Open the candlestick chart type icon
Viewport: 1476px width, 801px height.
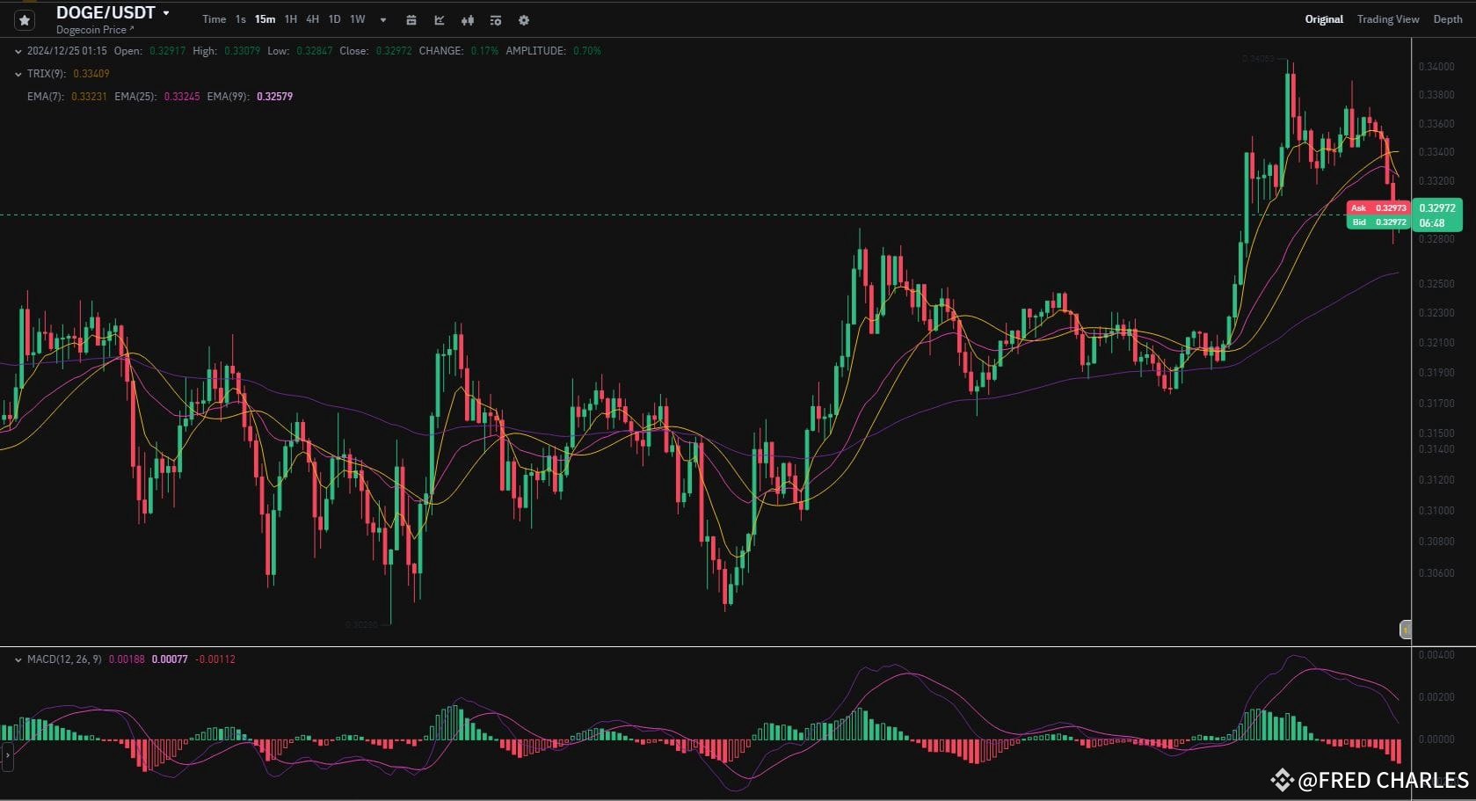tap(467, 19)
